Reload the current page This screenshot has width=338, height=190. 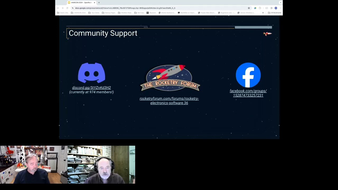(x=67, y=8)
